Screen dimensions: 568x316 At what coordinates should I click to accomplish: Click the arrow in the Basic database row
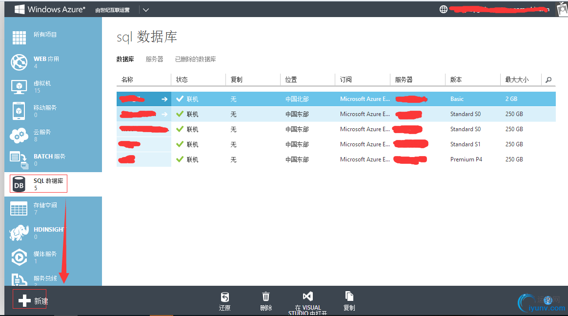[x=164, y=99]
